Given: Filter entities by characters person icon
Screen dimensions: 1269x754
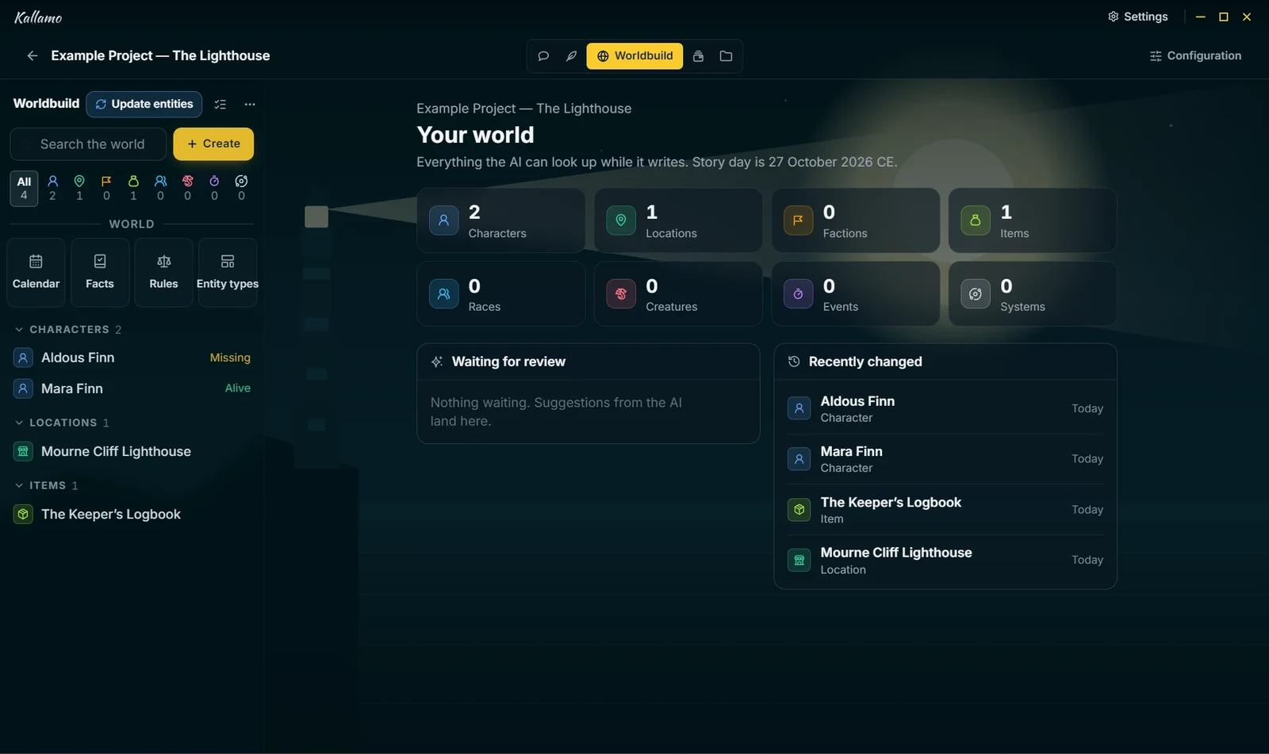Looking at the screenshot, I should [52, 188].
